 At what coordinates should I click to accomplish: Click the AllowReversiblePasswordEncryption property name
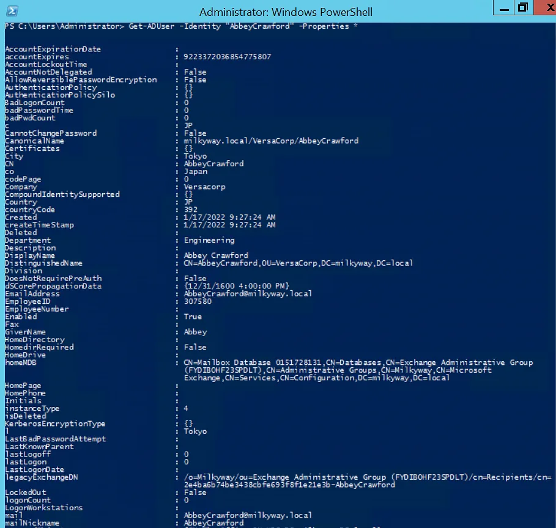(x=81, y=79)
